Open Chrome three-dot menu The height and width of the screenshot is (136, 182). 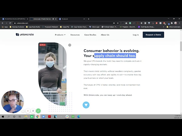[x=179, y=23]
